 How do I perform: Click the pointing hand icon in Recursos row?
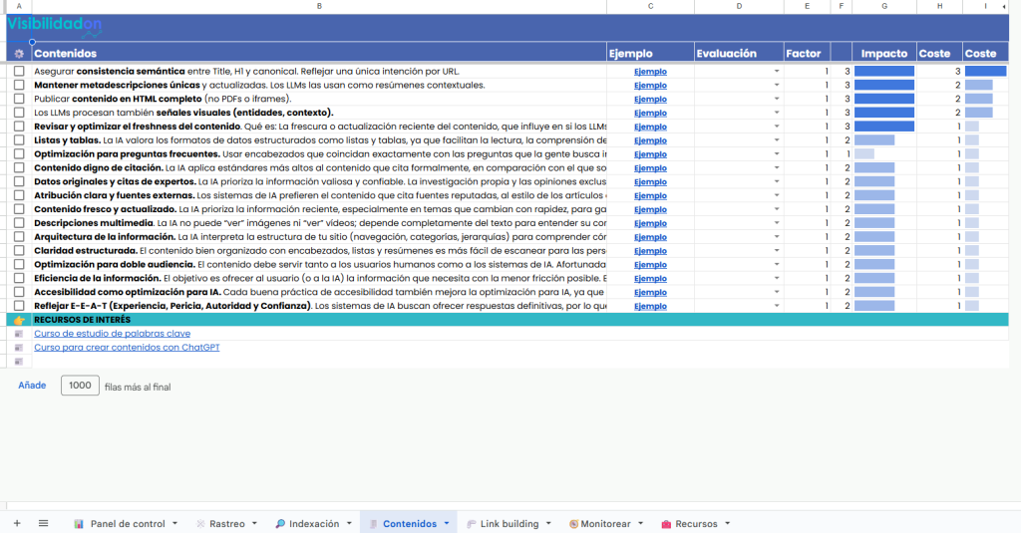click(19, 320)
